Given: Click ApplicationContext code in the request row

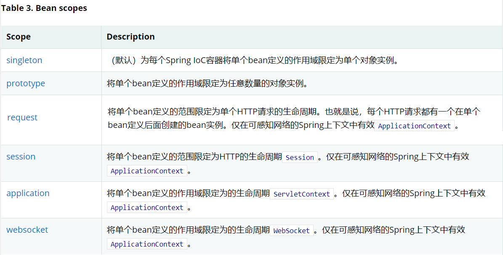Looking at the screenshot, I should coord(415,126).
